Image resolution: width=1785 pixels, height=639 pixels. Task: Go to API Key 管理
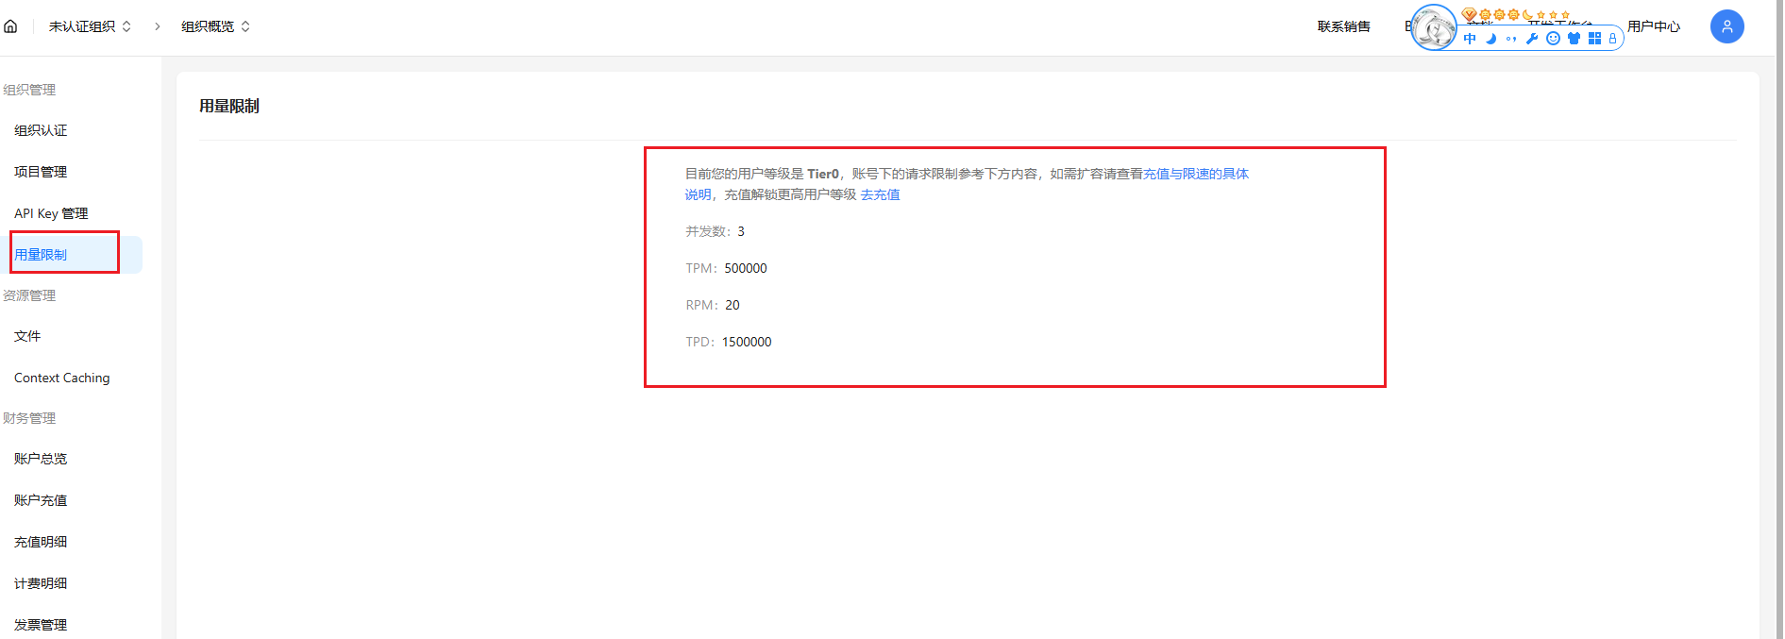pos(51,213)
